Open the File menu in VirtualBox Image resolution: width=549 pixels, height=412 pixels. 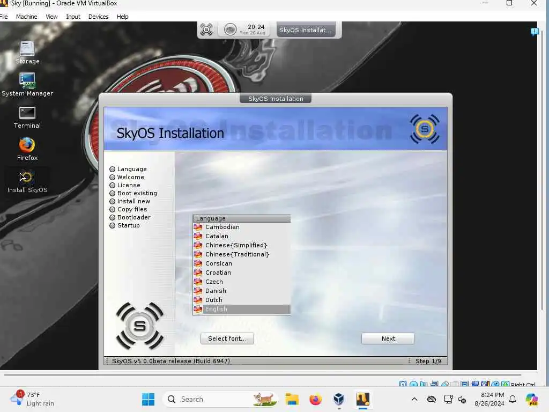[x=4, y=17]
